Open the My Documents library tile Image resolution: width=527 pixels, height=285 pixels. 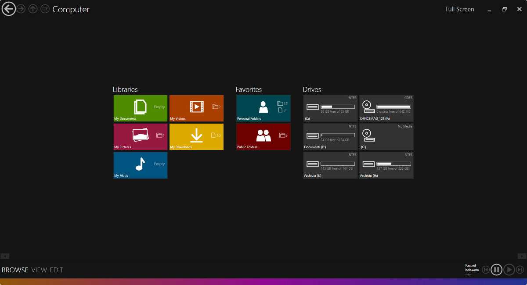click(x=140, y=108)
